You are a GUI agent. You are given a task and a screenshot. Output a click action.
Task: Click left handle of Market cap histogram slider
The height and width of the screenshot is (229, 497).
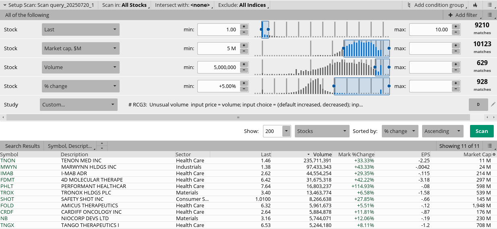pos(344,48)
